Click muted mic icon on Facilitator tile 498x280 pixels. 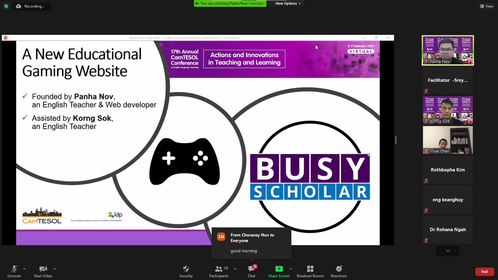[426, 91]
